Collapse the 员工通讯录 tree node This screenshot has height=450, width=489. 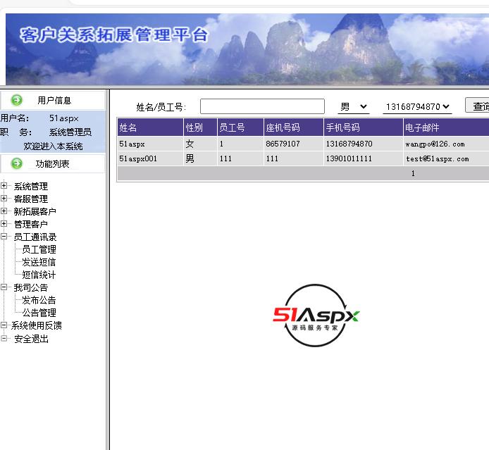(4, 236)
